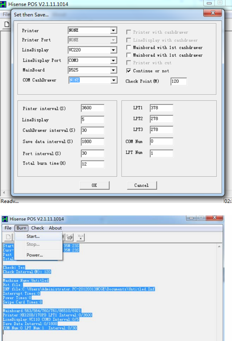Choose Power... from the Burn menu
Viewport: 232px width, 341px height.
[x=39, y=255]
